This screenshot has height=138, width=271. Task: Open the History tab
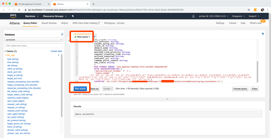(64, 23)
